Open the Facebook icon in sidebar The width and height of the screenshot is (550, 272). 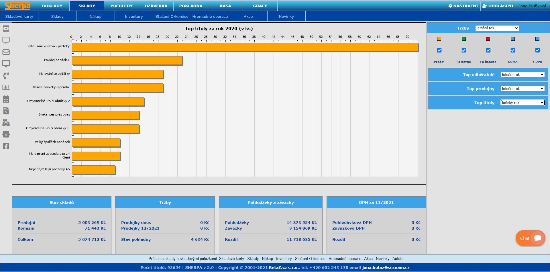click(x=6, y=146)
